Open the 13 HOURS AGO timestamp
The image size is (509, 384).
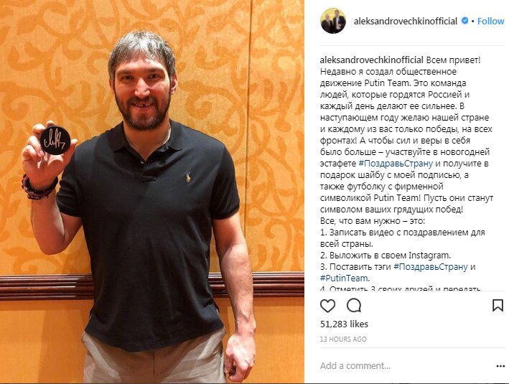343,339
